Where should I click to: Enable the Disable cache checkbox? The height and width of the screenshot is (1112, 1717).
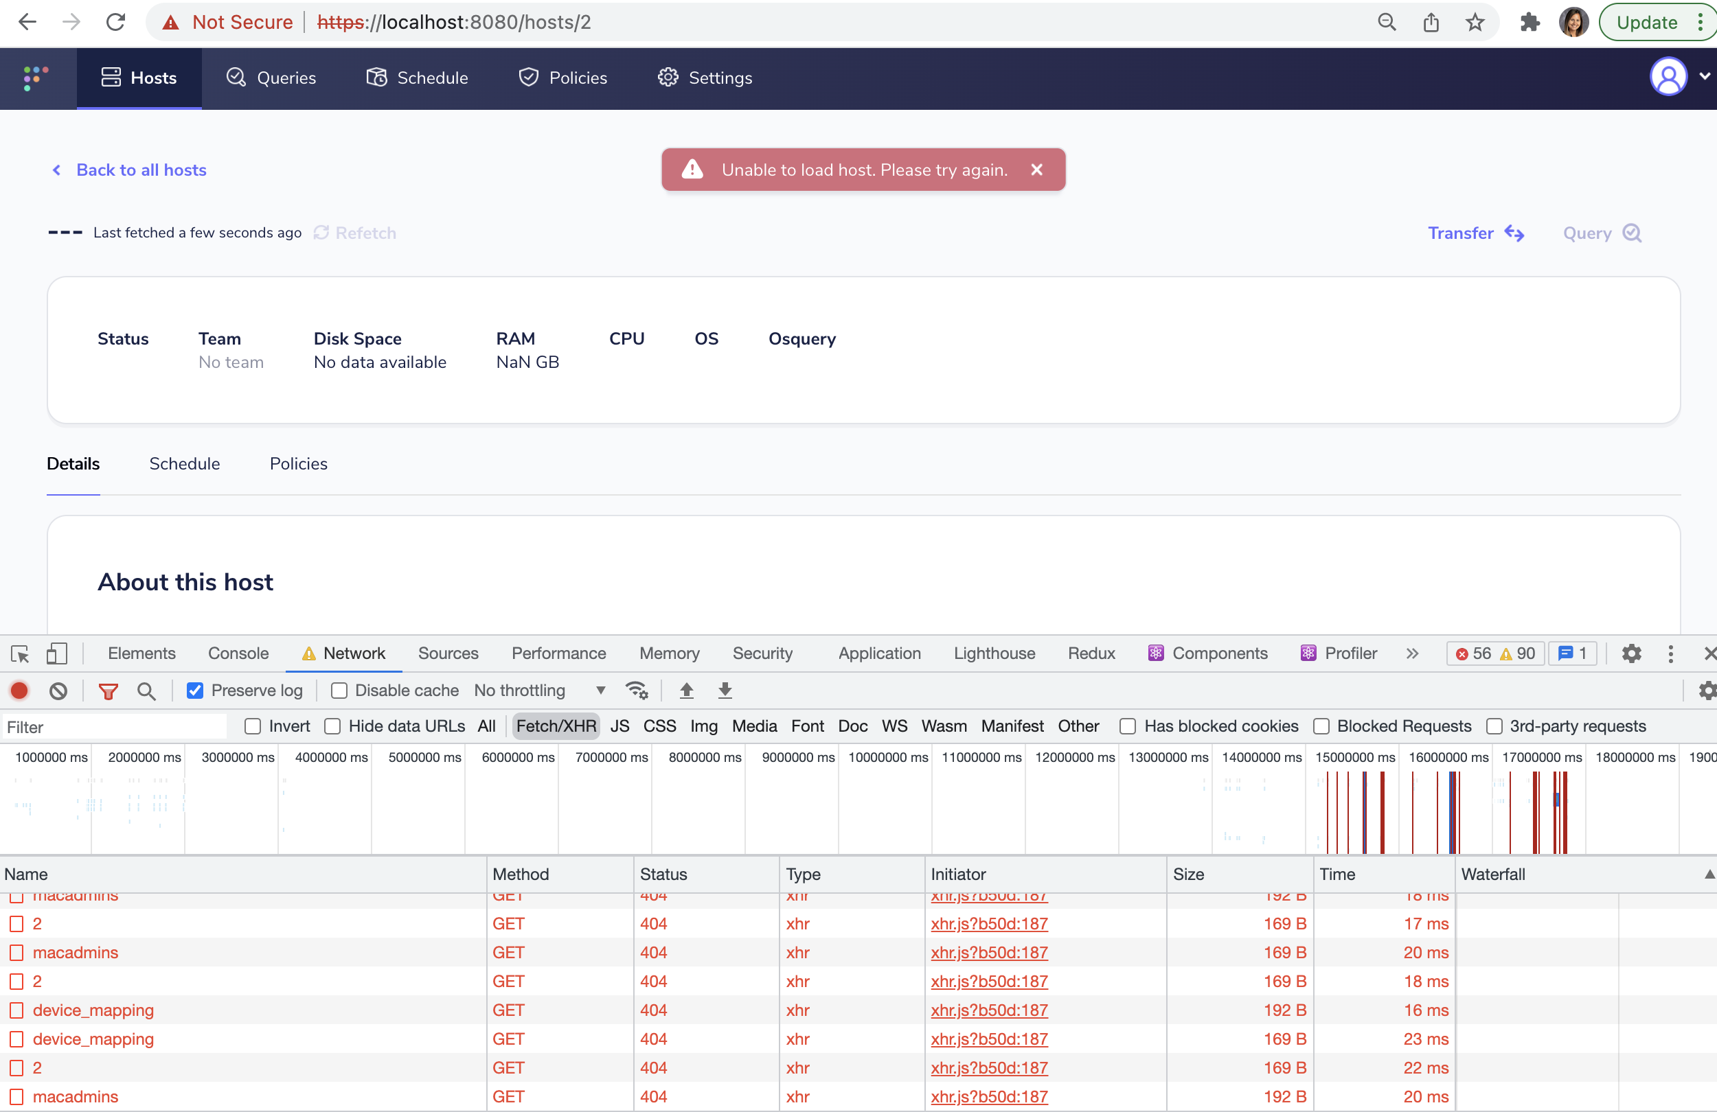coord(339,690)
